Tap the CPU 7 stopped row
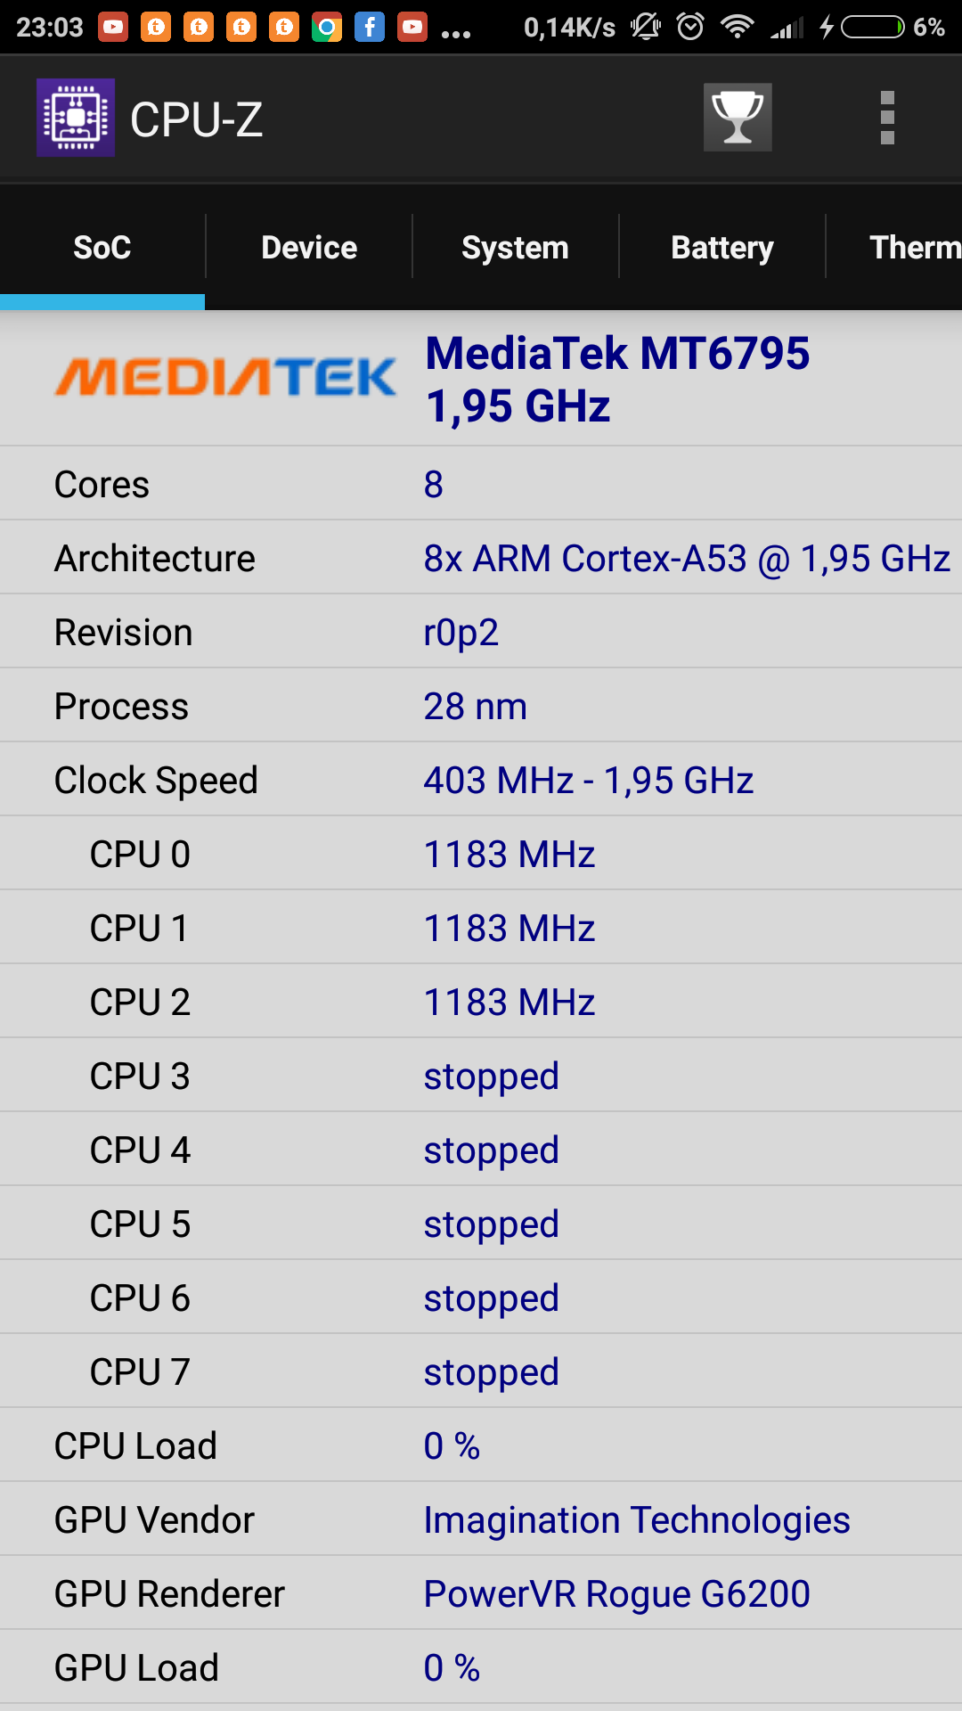Viewport: 962px width, 1711px height. (x=481, y=1371)
